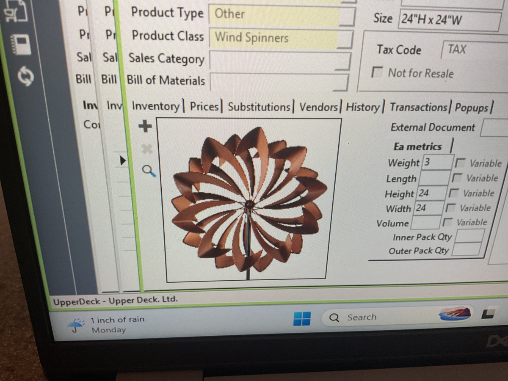Open the Bill of Materials dropdown button

point(341,83)
